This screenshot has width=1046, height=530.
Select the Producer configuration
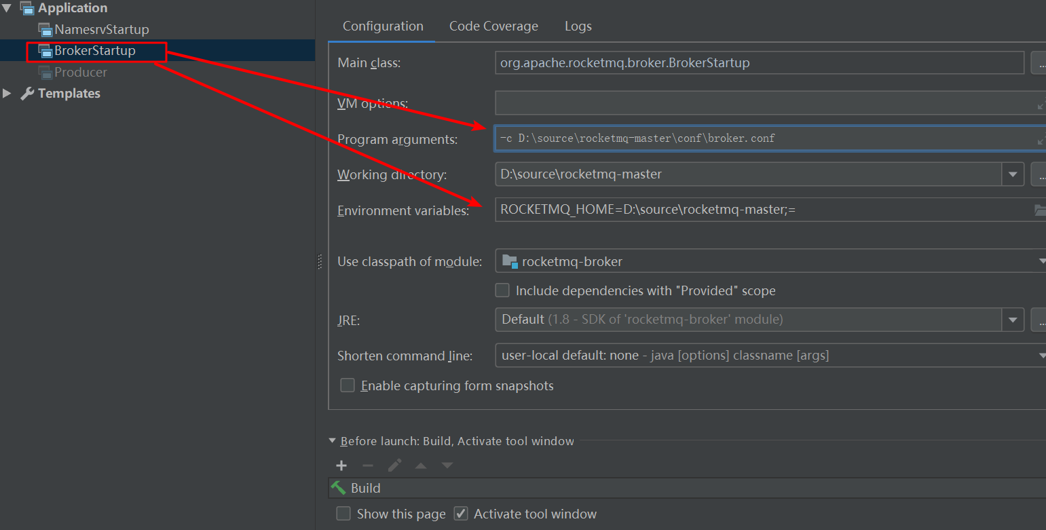[x=81, y=72]
